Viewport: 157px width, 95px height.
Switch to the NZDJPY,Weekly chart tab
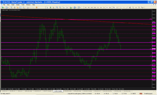47,91
